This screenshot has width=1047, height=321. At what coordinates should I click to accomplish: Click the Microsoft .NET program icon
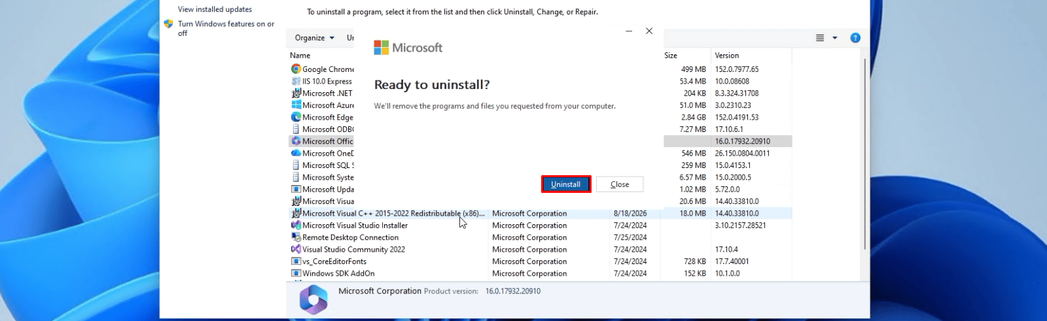(296, 93)
